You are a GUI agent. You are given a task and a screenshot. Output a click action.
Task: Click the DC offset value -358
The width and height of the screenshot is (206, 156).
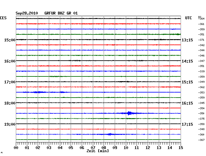(x=201, y=124)
